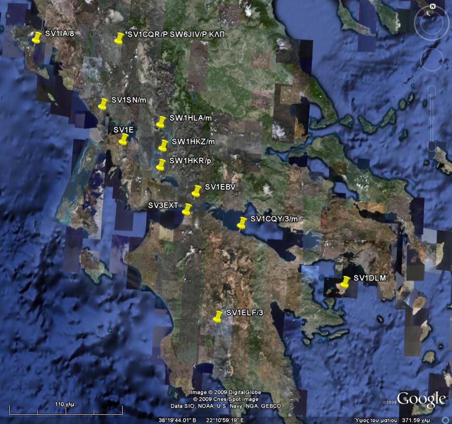This screenshot has height=424, width=452.
Task: Click the N north-reset compass button
Action: click(x=432, y=6)
